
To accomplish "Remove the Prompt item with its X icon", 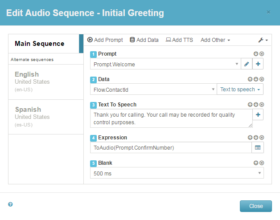I will click(x=262, y=54).
